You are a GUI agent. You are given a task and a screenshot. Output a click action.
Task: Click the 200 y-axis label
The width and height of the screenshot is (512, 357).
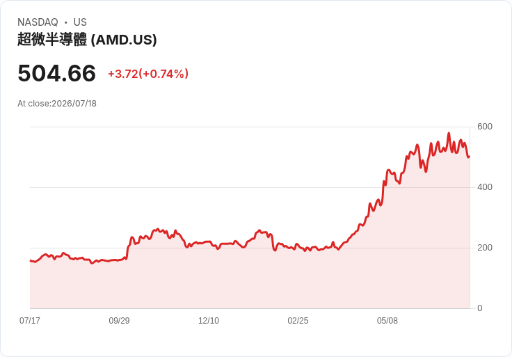click(x=485, y=248)
